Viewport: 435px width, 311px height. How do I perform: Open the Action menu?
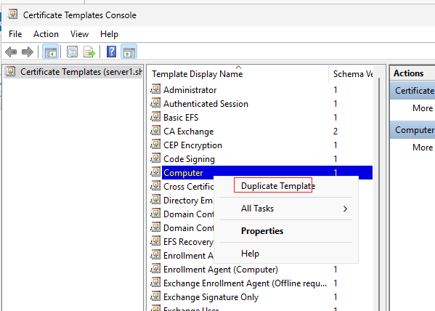46,34
